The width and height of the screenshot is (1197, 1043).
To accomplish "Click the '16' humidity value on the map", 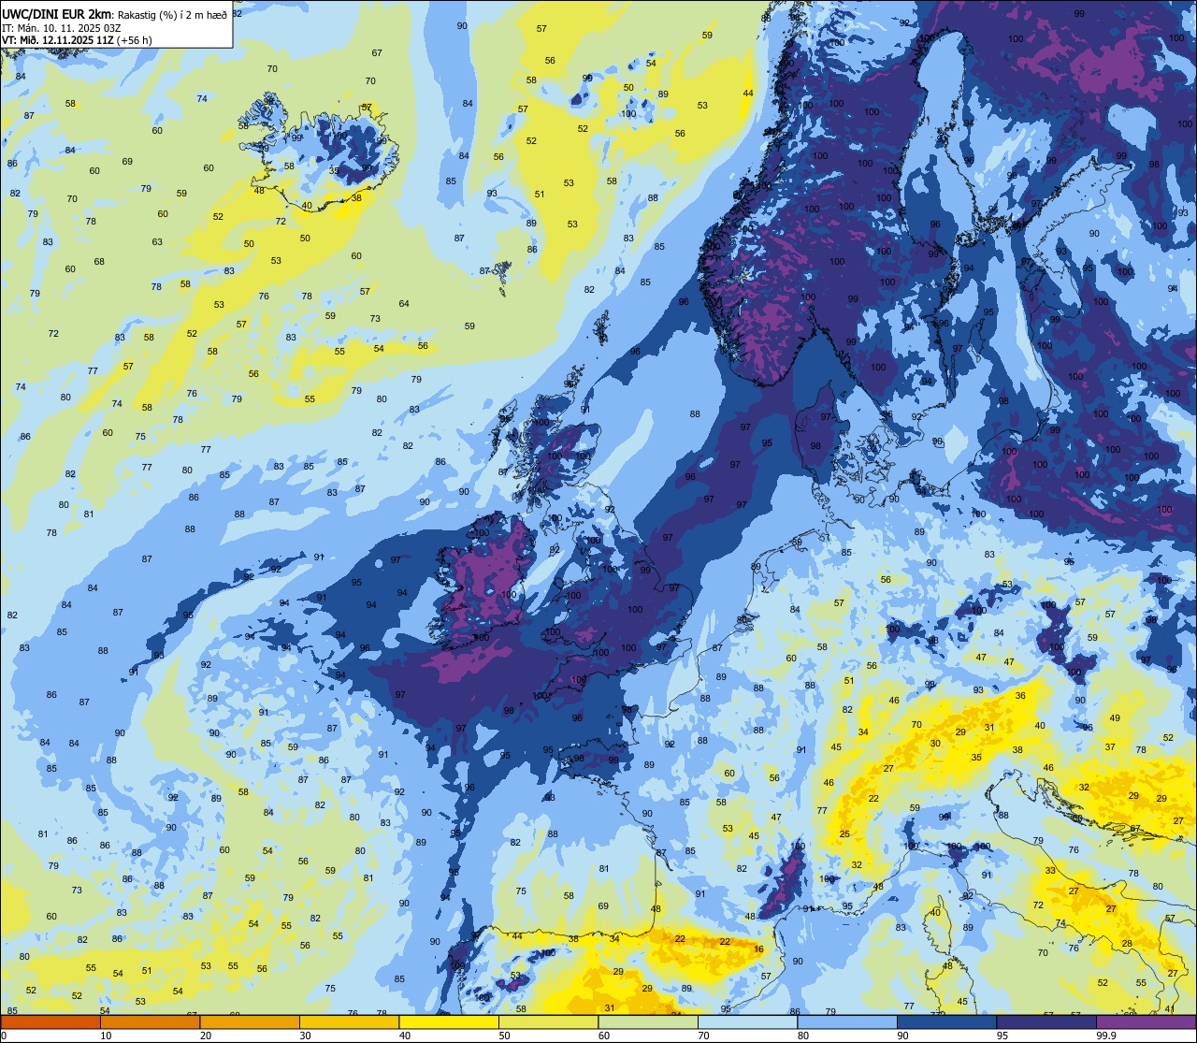I will coord(758,949).
